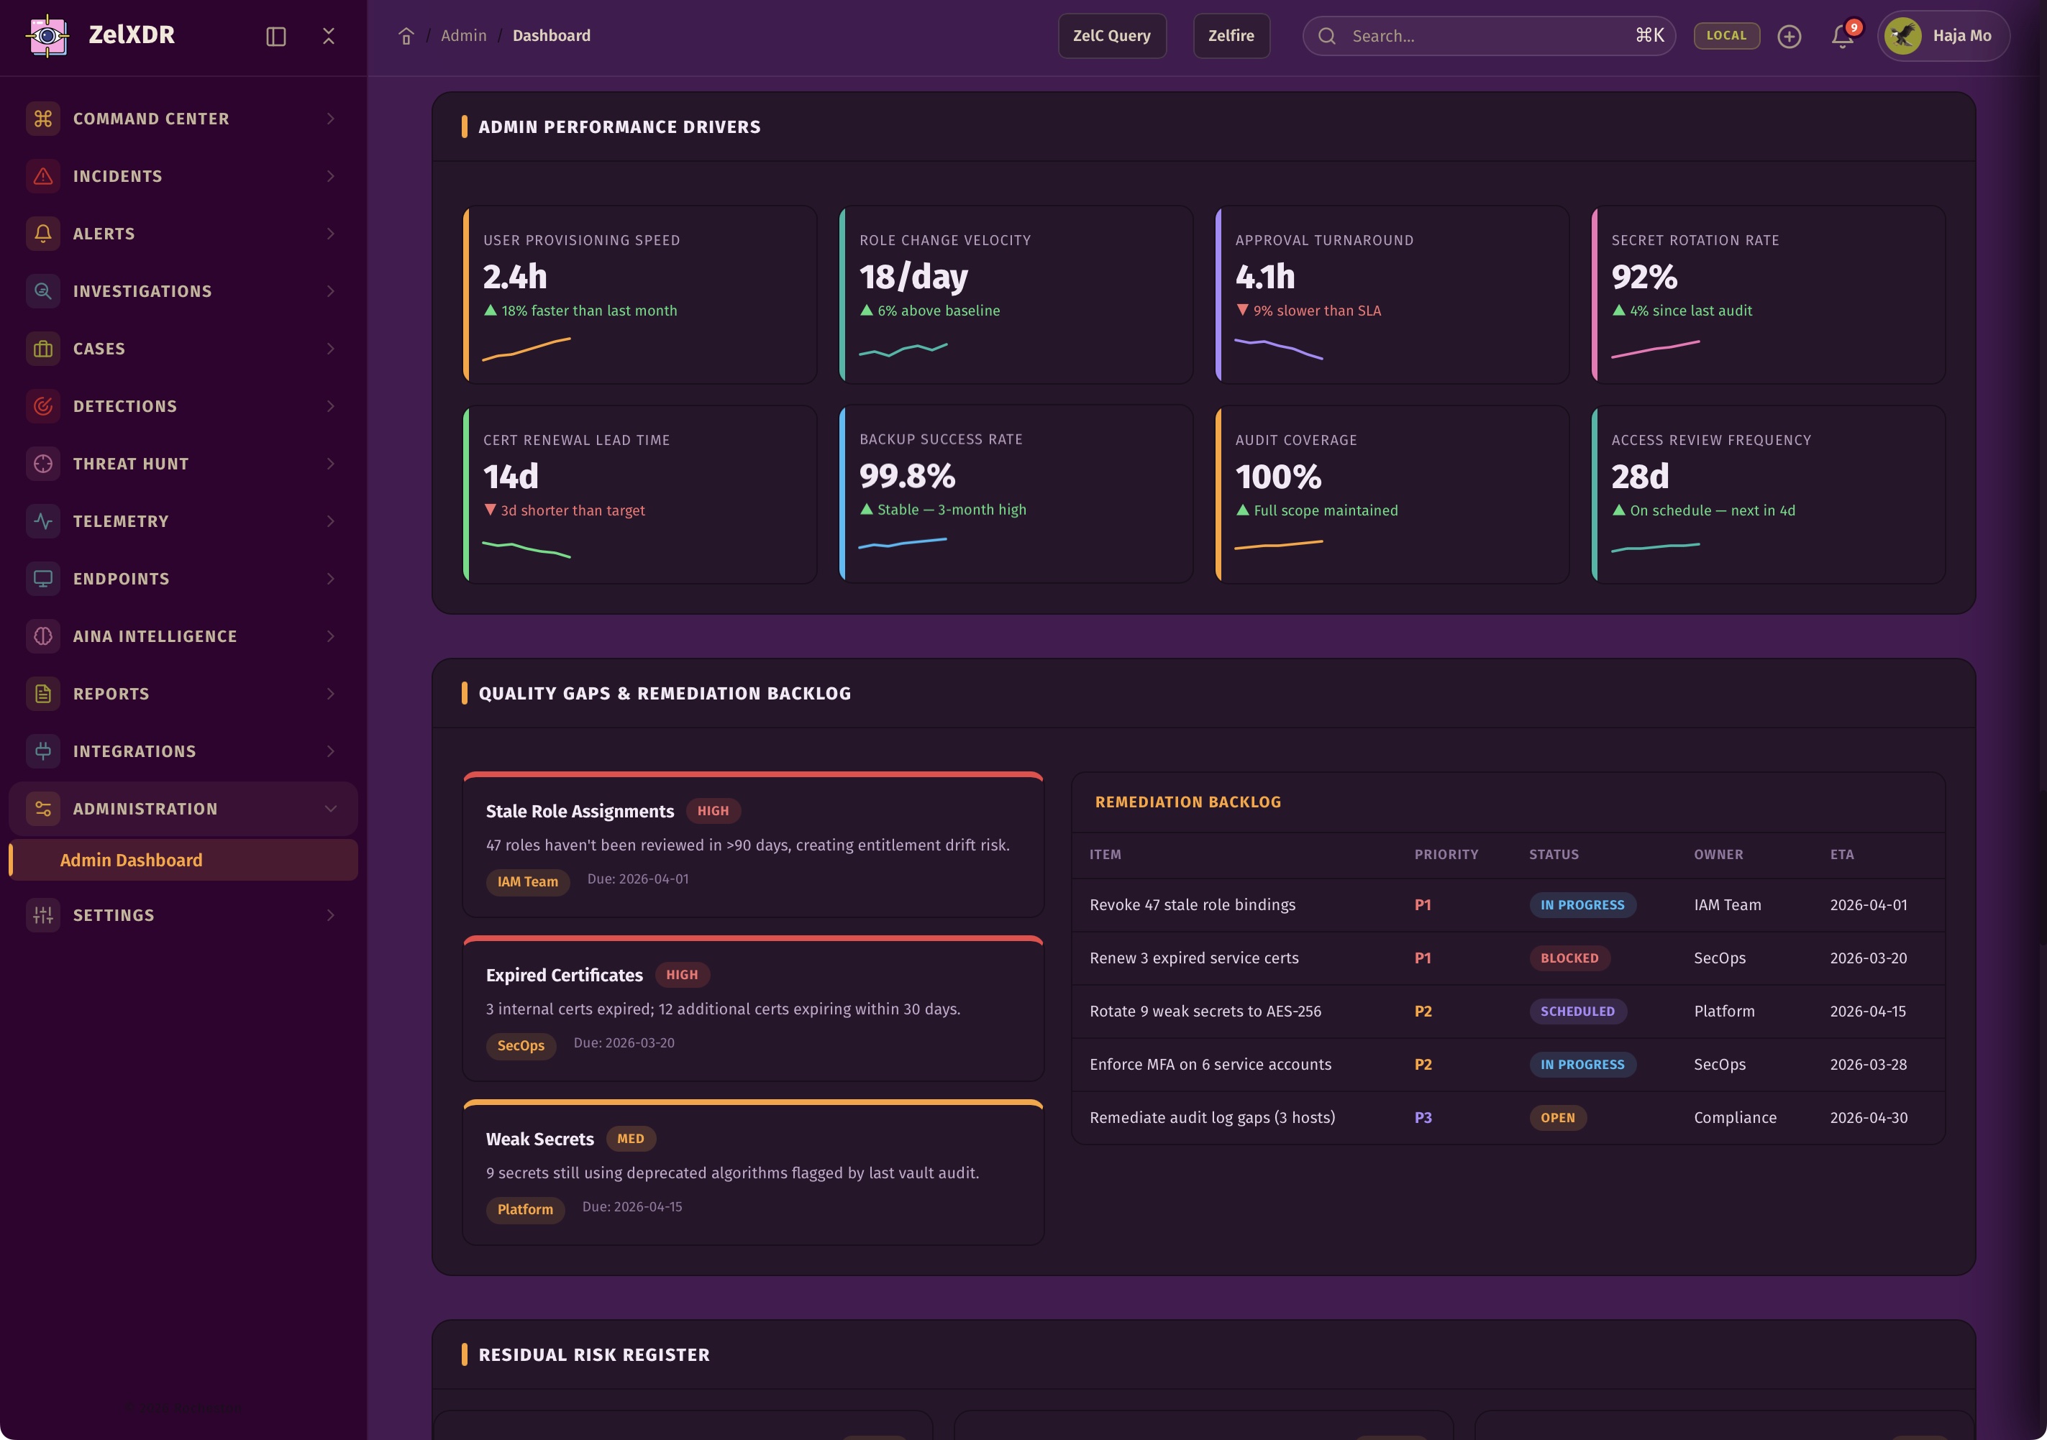This screenshot has width=2047, height=1440.
Task: Click the home breadcrumb icon
Action: [x=406, y=36]
